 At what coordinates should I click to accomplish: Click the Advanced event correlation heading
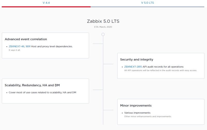click(x=26, y=39)
